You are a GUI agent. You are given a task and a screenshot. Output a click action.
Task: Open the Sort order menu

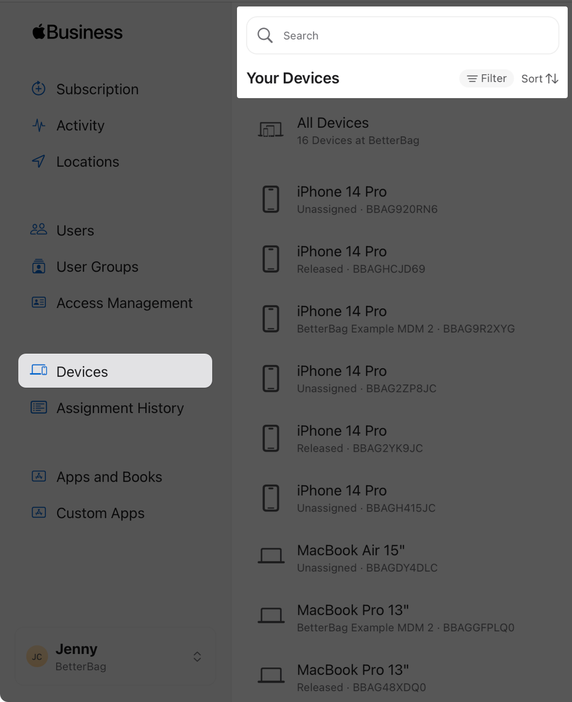tap(540, 79)
